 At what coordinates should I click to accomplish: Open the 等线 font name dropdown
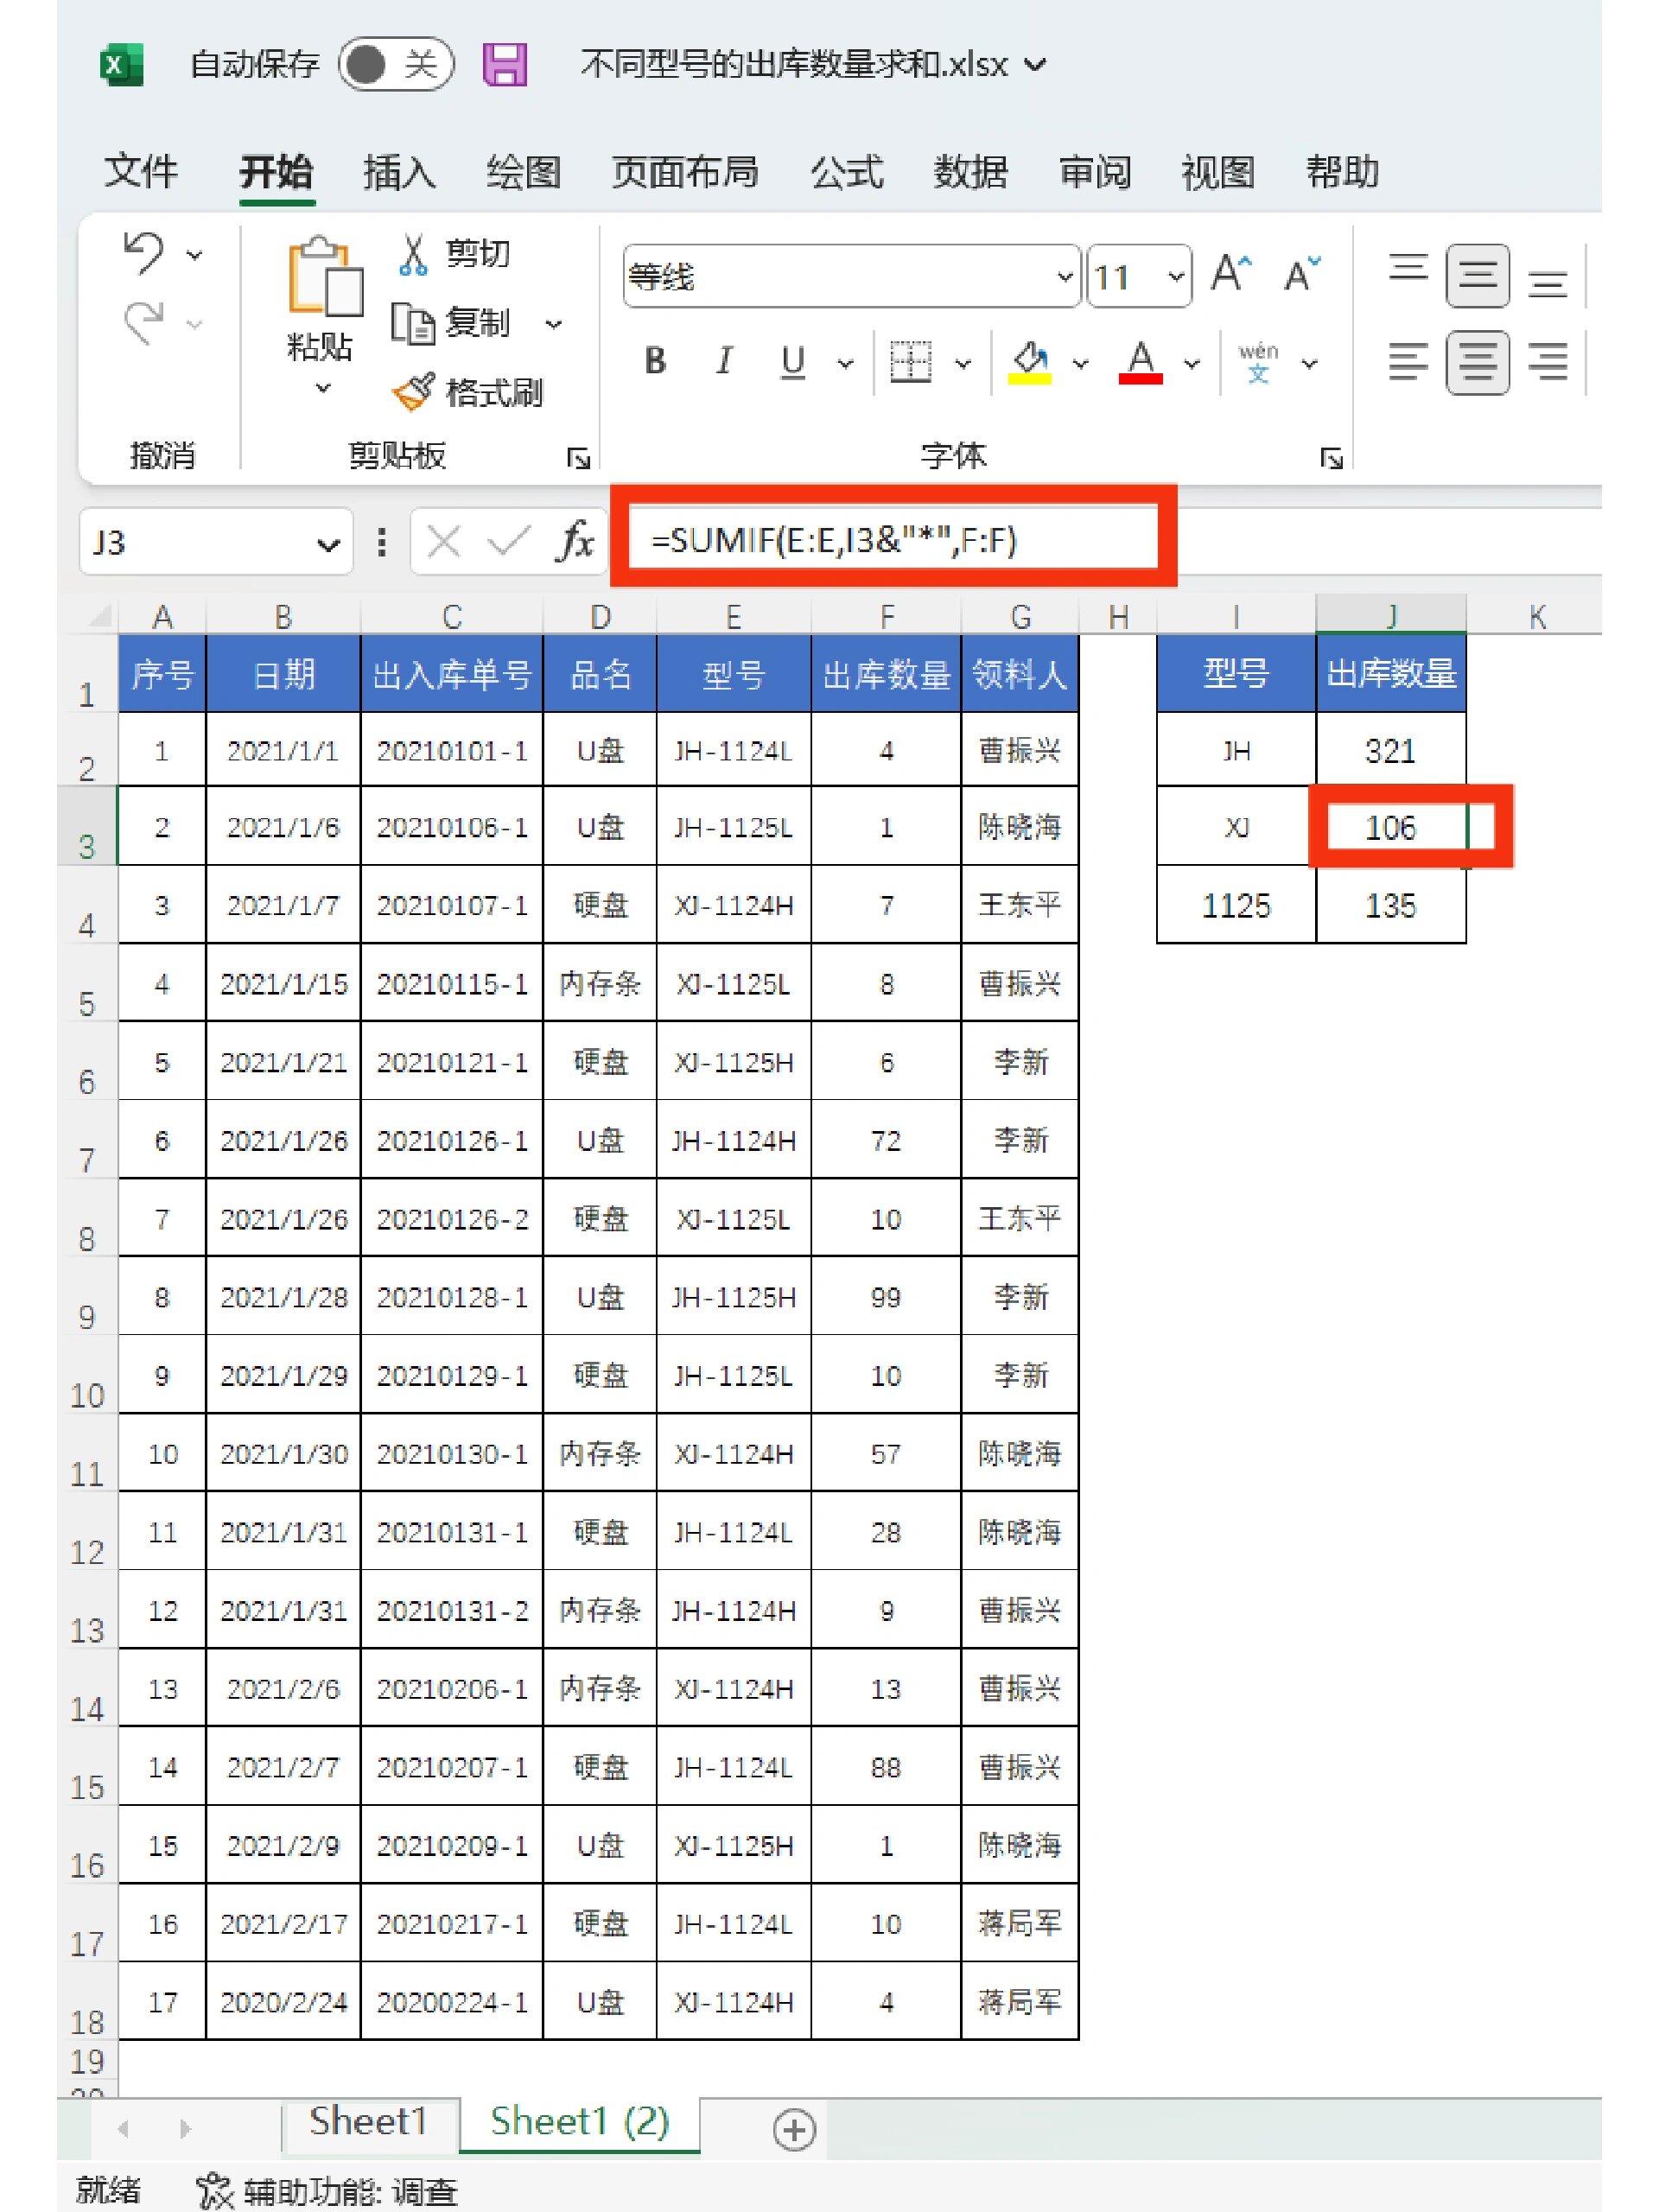1066,276
